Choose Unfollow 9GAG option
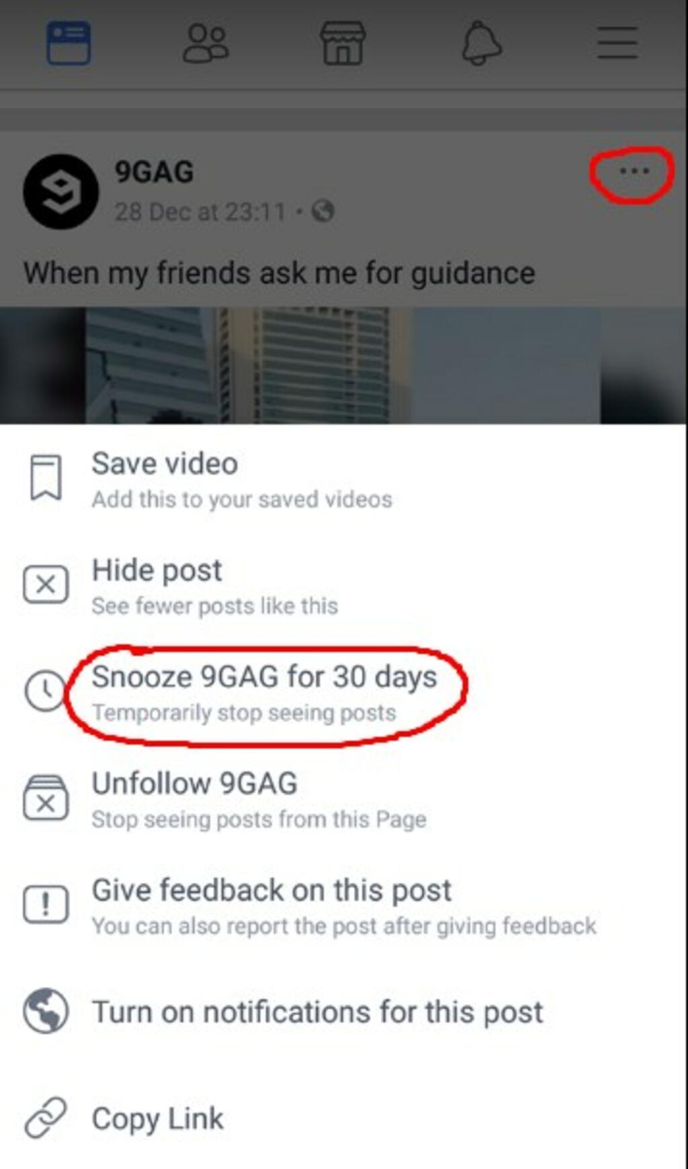This screenshot has height=1169, width=688. pyautogui.click(x=344, y=799)
